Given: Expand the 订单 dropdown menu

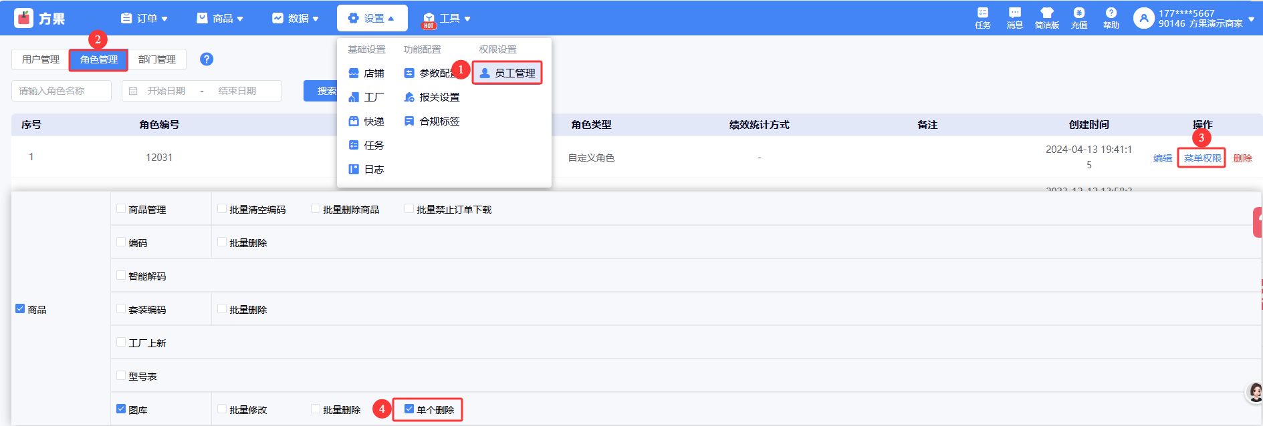Looking at the screenshot, I should coord(144,18).
